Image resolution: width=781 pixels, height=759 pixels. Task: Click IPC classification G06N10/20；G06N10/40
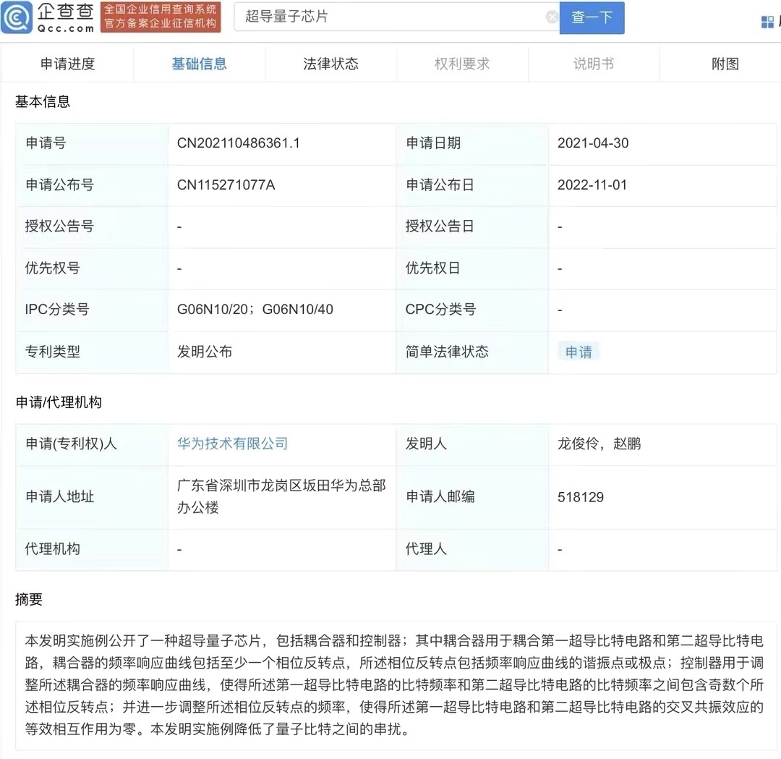point(255,310)
